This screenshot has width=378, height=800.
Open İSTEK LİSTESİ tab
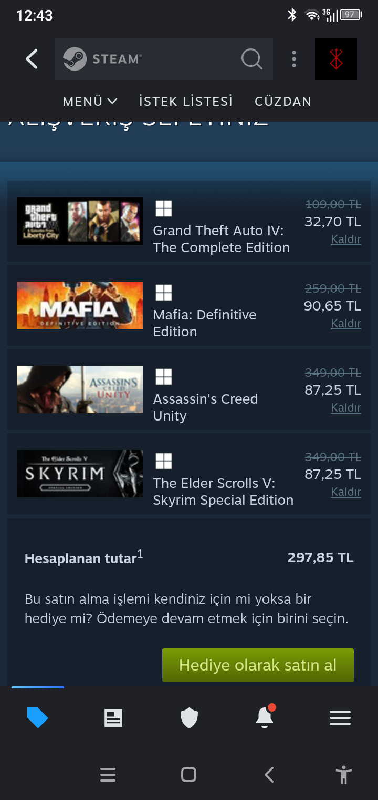click(x=186, y=101)
